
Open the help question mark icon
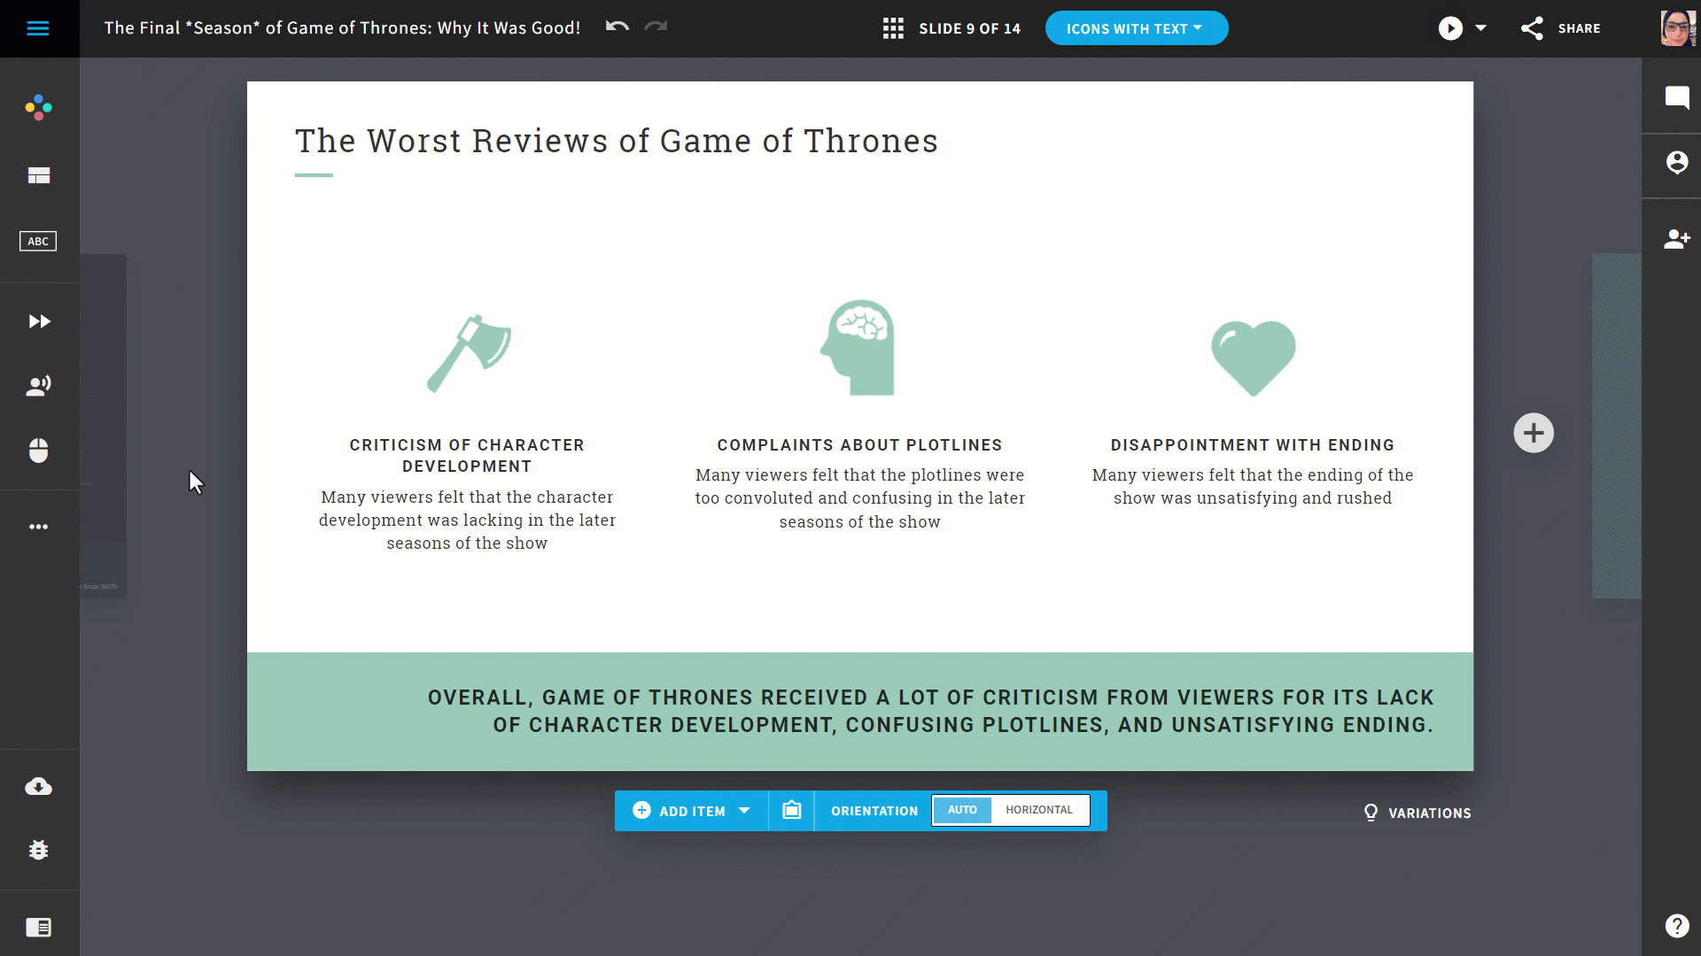[1676, 926]
